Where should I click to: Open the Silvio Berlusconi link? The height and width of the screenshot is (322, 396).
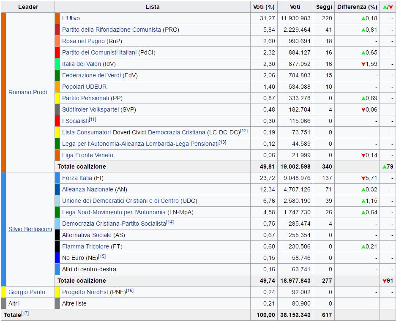point(30,229)
